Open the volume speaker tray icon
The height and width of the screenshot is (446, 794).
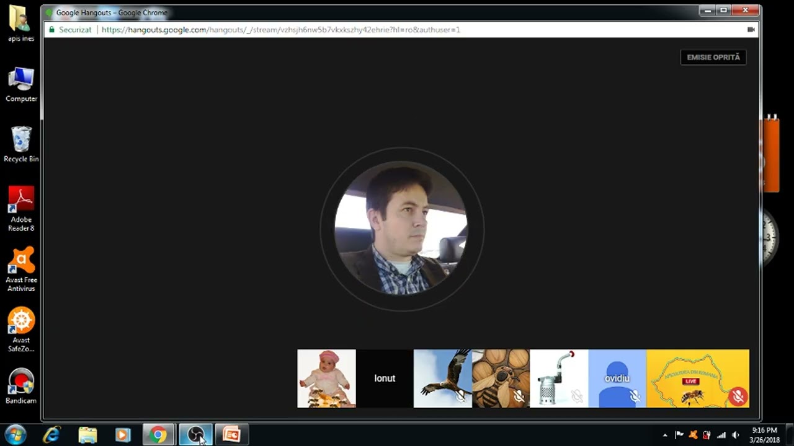tap(736, 435)
